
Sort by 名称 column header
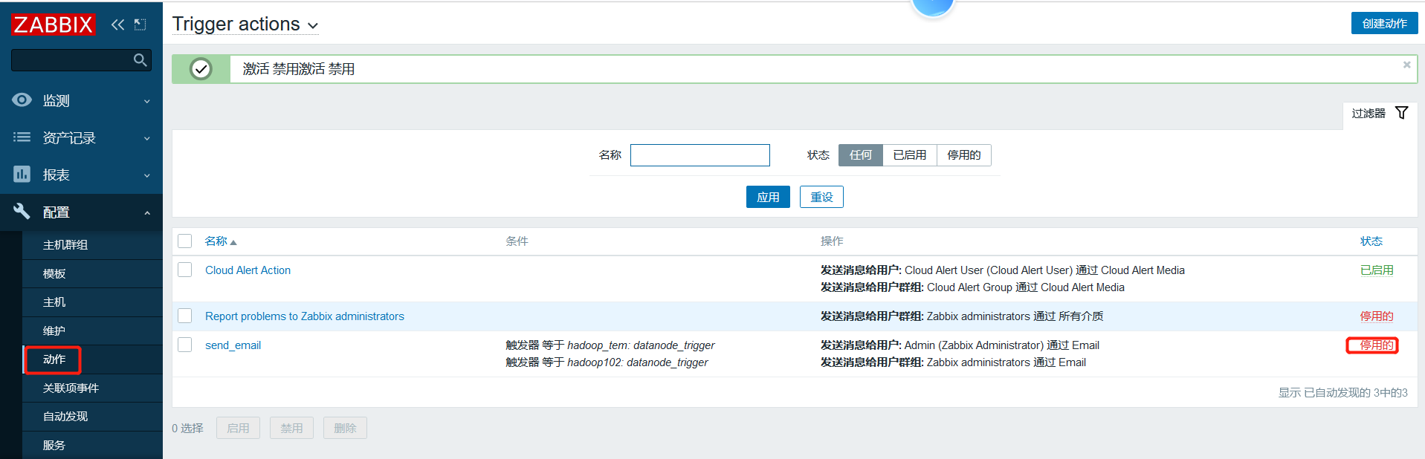[x=221, y=241]
